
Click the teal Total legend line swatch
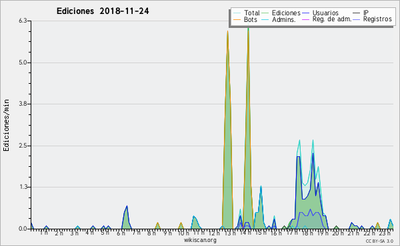[237, 13]
